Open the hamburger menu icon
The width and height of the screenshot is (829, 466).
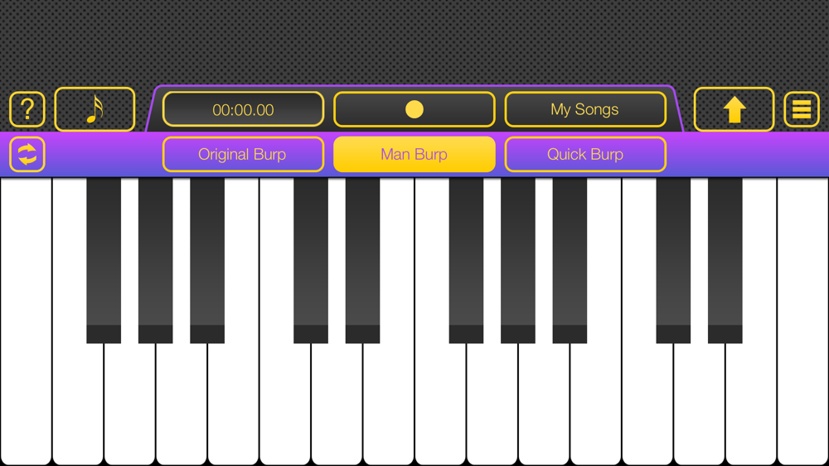click(802, 109)
